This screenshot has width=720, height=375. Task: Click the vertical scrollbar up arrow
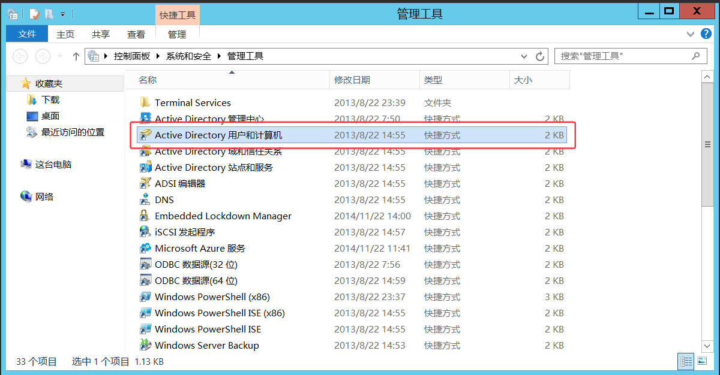pyautogui.click(x=708, y=75)
